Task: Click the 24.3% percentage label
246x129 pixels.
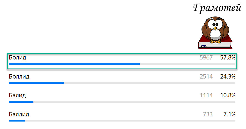Action: (x=228, y=76)
